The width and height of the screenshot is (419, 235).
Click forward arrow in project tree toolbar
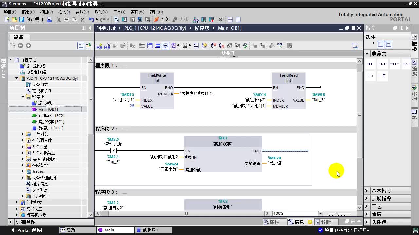tap(28, 46)
